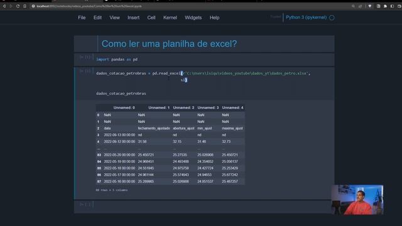Open the View menu

pos(114,18)
